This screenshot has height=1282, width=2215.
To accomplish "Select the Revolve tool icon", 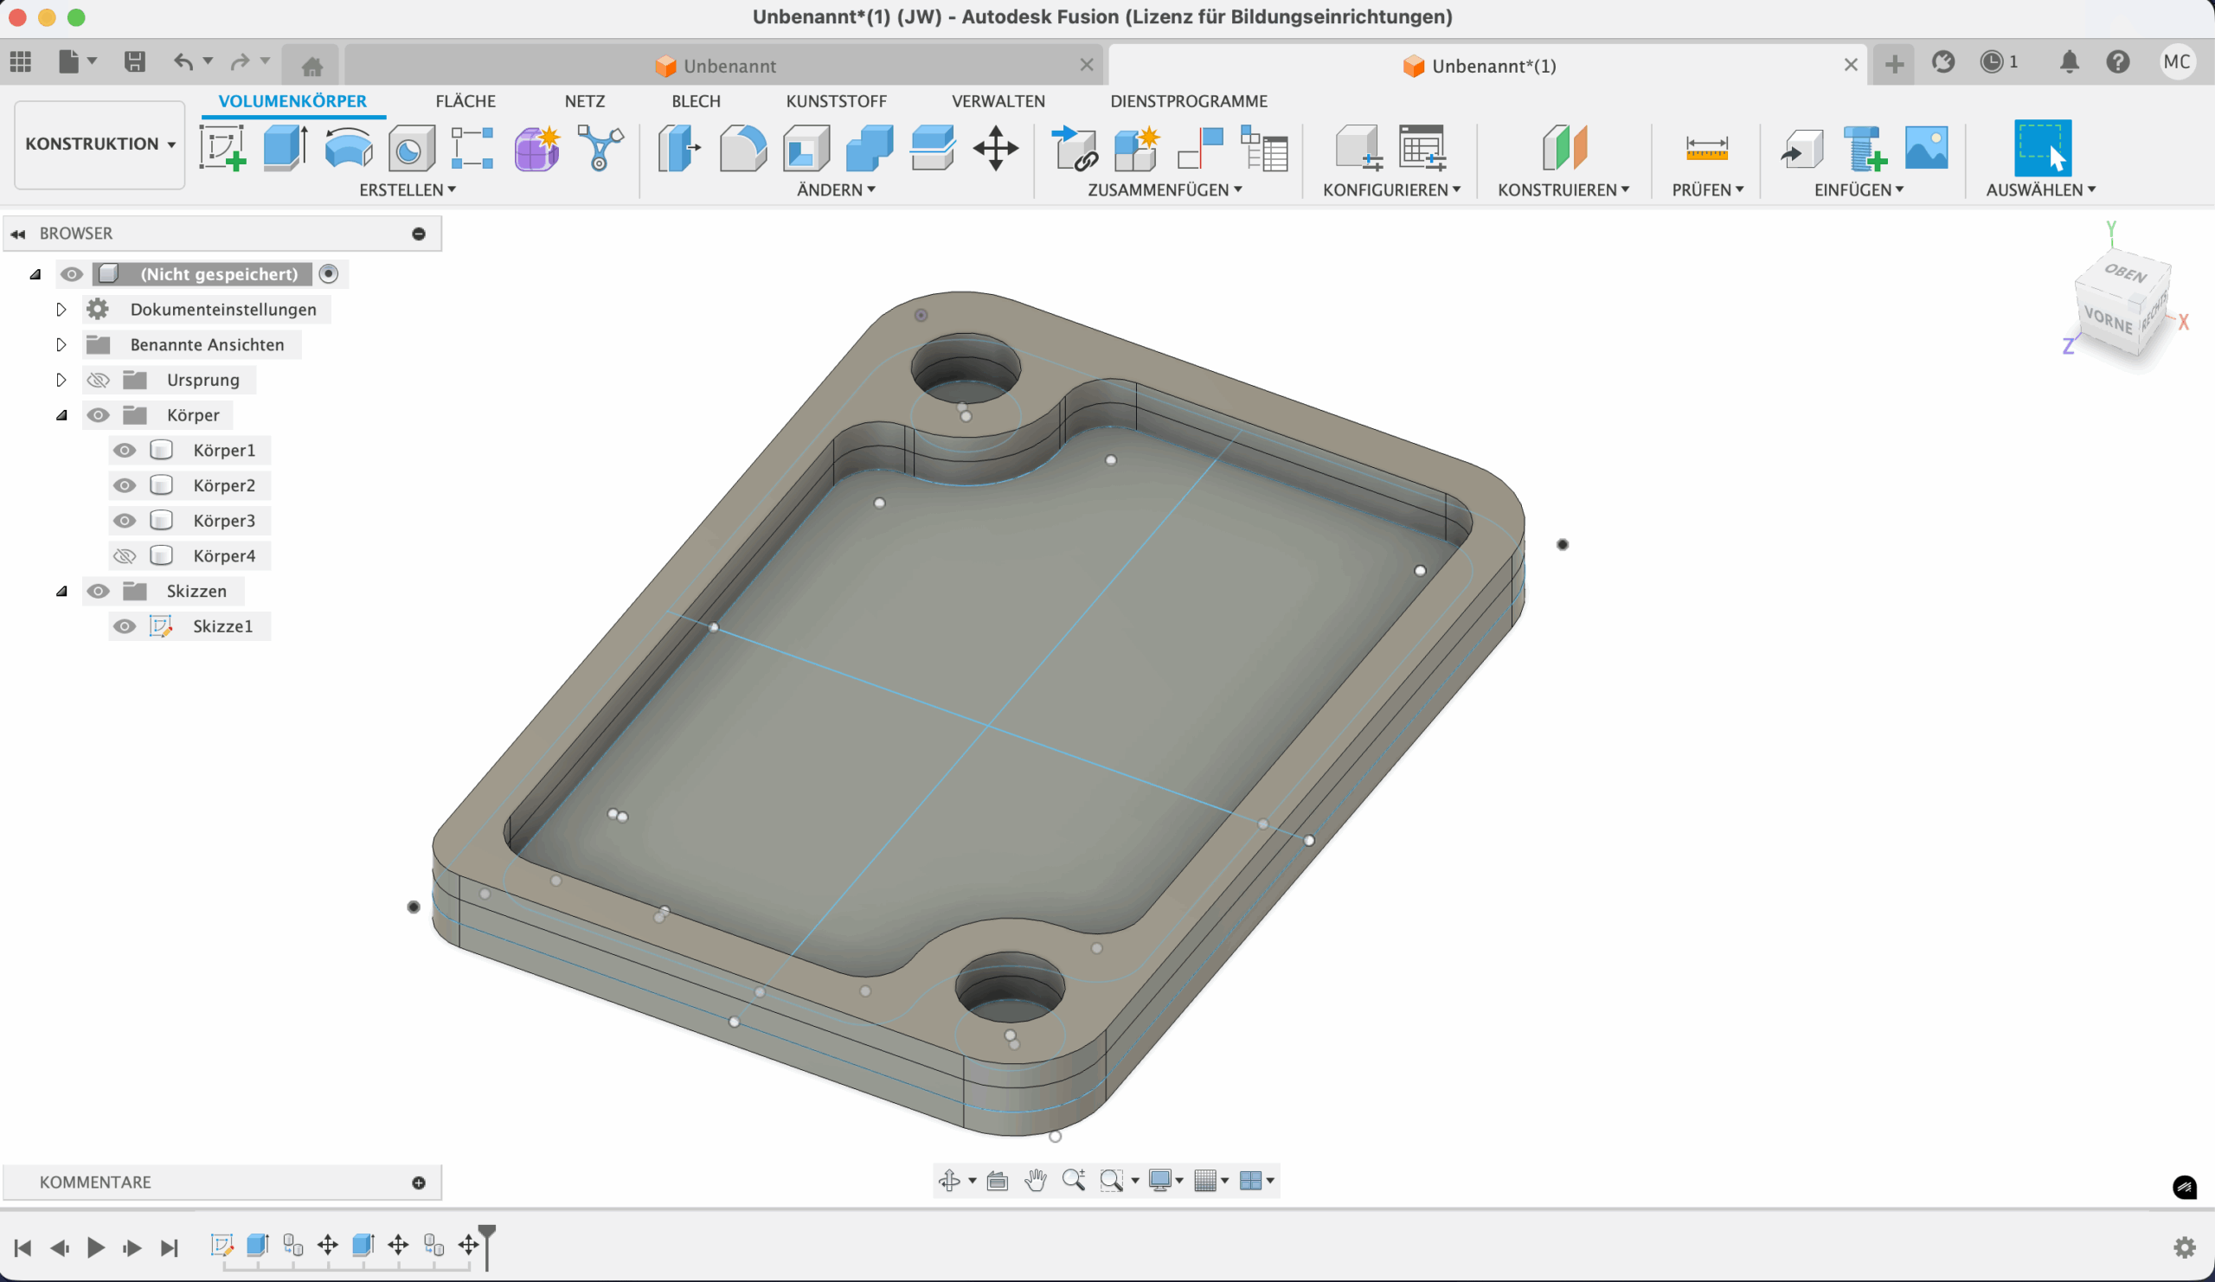I will (x=348, y=148).
